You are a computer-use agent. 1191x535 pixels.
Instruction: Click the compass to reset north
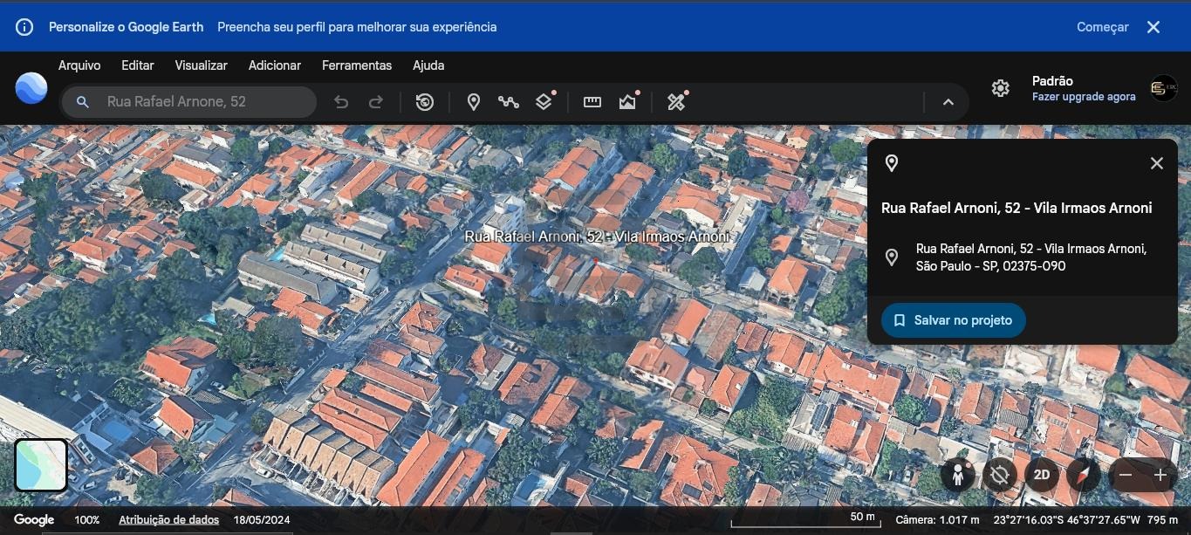[1084, 475]
